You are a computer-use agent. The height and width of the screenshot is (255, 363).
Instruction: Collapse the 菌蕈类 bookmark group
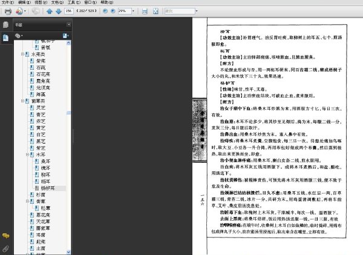(x=22, y=101)
